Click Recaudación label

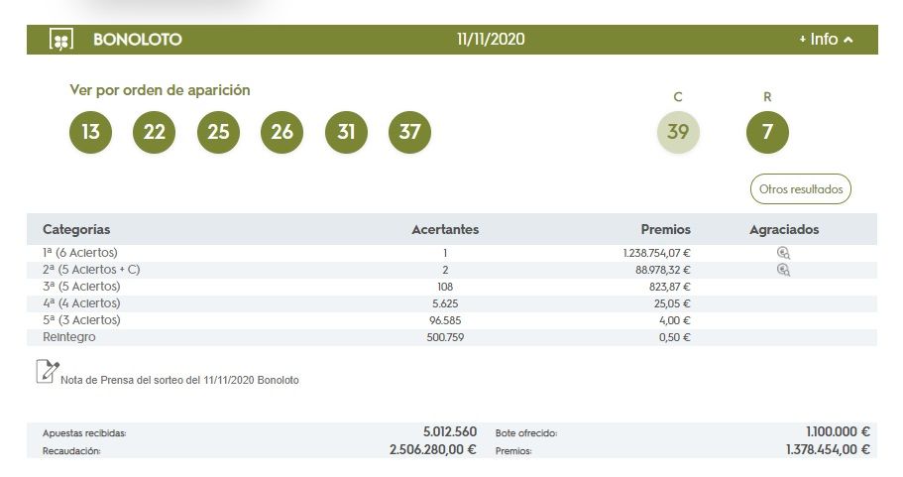tap(71, 451)
